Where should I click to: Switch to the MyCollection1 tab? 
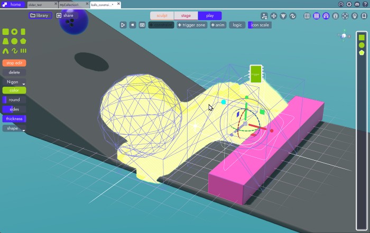click(x=72, y=4)
